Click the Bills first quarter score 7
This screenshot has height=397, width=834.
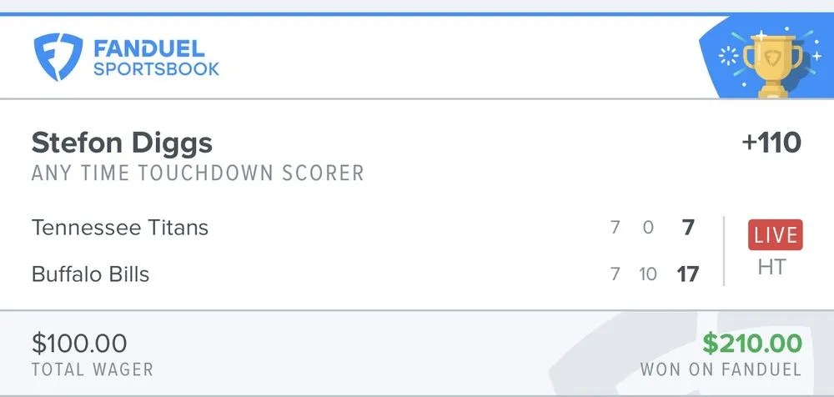[x=615, y=274]
